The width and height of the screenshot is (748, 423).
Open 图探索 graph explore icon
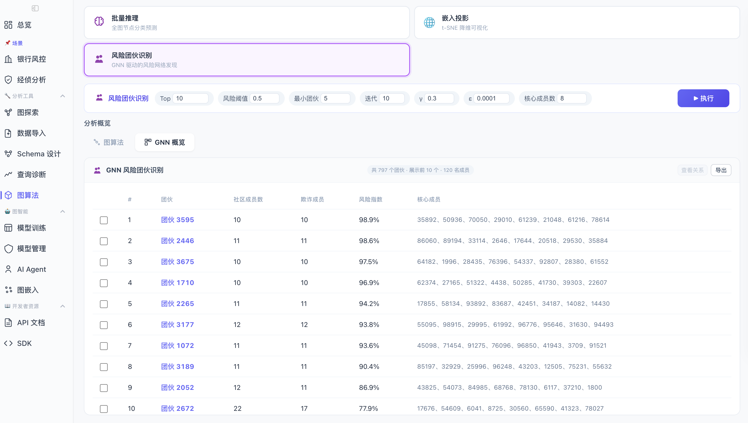(x=8, y=112)
